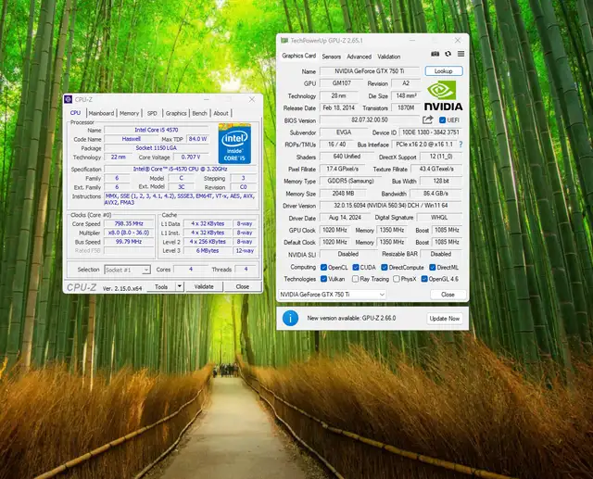Open the GPU-Z hamburger menu icon
593x479 pixels.
pos(461,54)
